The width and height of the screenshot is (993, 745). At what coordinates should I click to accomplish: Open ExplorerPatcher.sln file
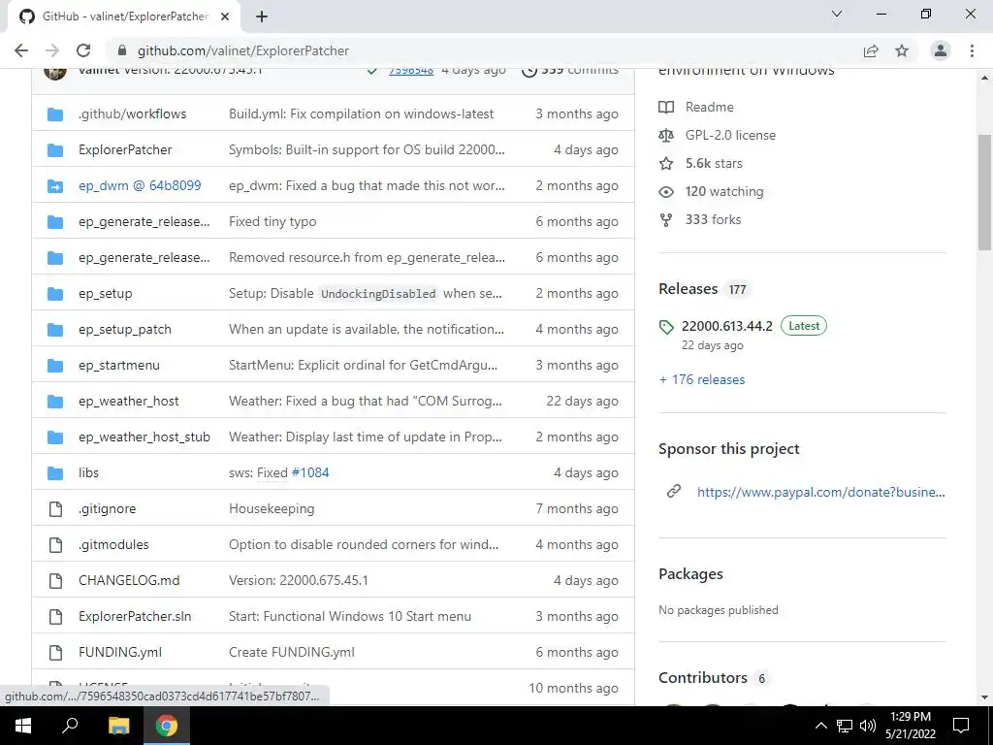[135, 616]
